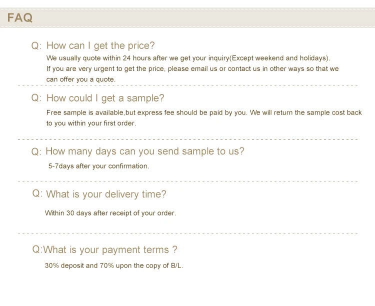Click the '30% deposit and 70%' answer text

pos(114,265)
